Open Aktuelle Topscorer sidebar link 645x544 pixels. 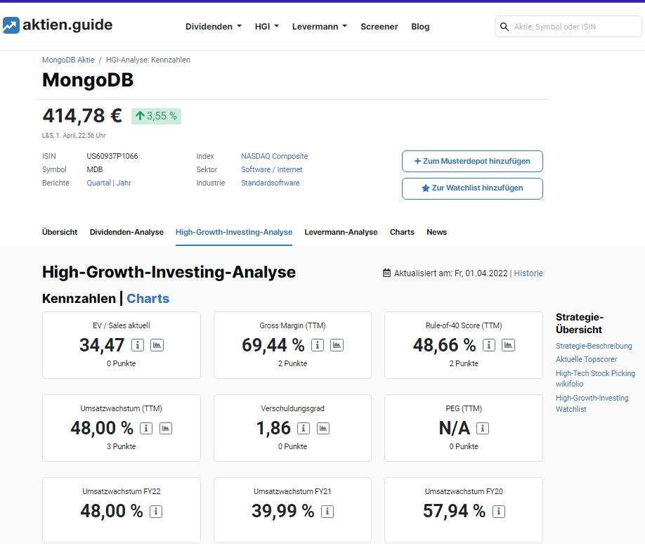tap(586, 359)
